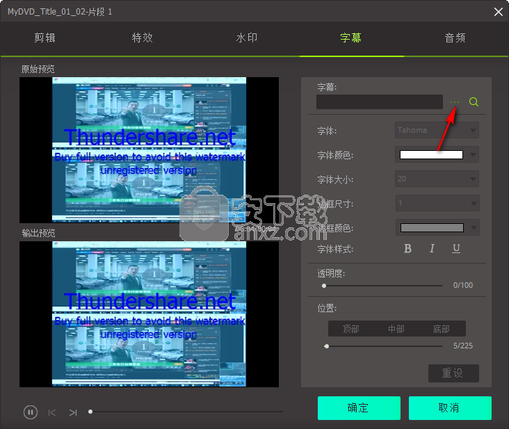Click the 透明度 transparency slider handle
This screenshot has width=509, height=429.
coord(324,286)
